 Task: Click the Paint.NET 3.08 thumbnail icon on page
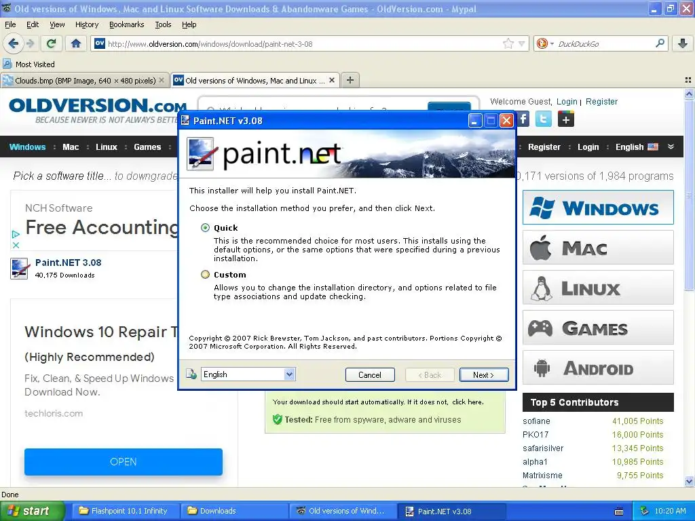[20, 269]
